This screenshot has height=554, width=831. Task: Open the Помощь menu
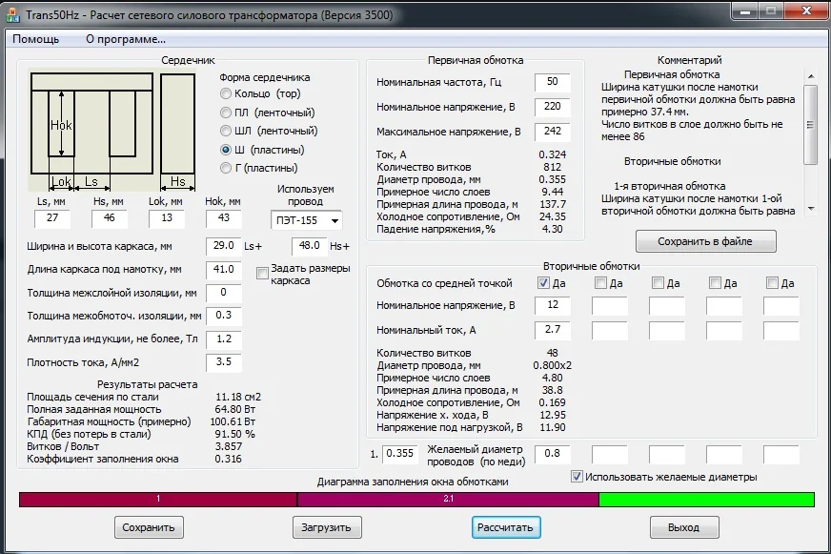coord(35,39)
